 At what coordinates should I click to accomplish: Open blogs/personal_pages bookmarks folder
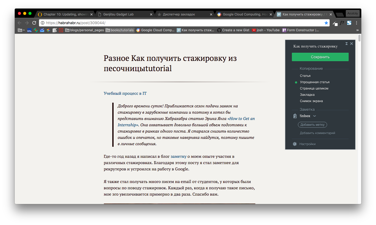click(x=84, y=30)
